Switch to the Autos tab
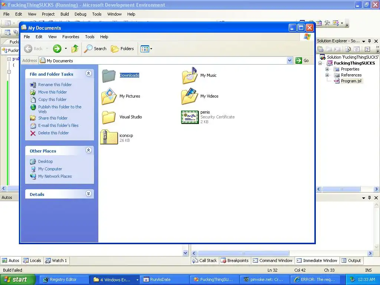This screenshot has width=380, height=285. tap(11, 261)
